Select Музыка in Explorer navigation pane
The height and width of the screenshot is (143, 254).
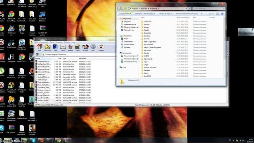(x=127, y=47)
